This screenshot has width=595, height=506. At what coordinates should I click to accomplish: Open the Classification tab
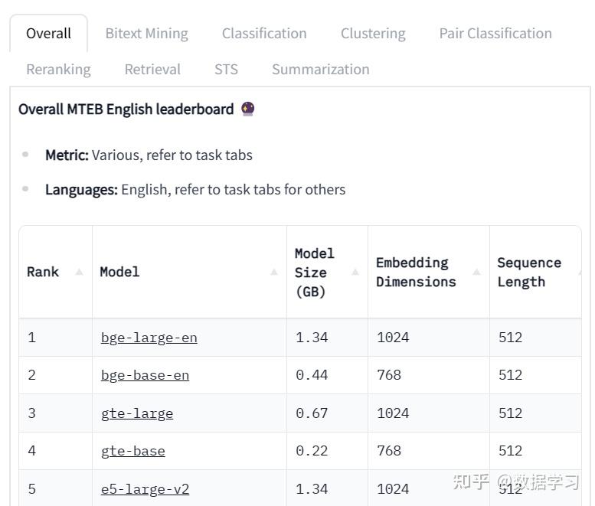(264, 34)
